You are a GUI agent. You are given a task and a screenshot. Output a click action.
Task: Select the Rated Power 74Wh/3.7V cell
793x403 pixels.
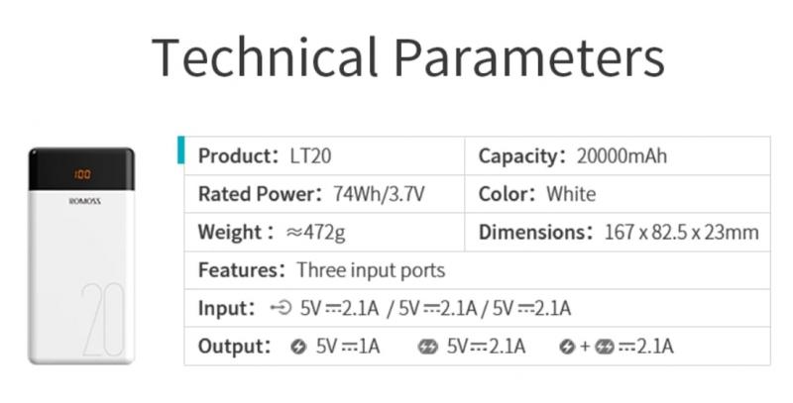324,194
